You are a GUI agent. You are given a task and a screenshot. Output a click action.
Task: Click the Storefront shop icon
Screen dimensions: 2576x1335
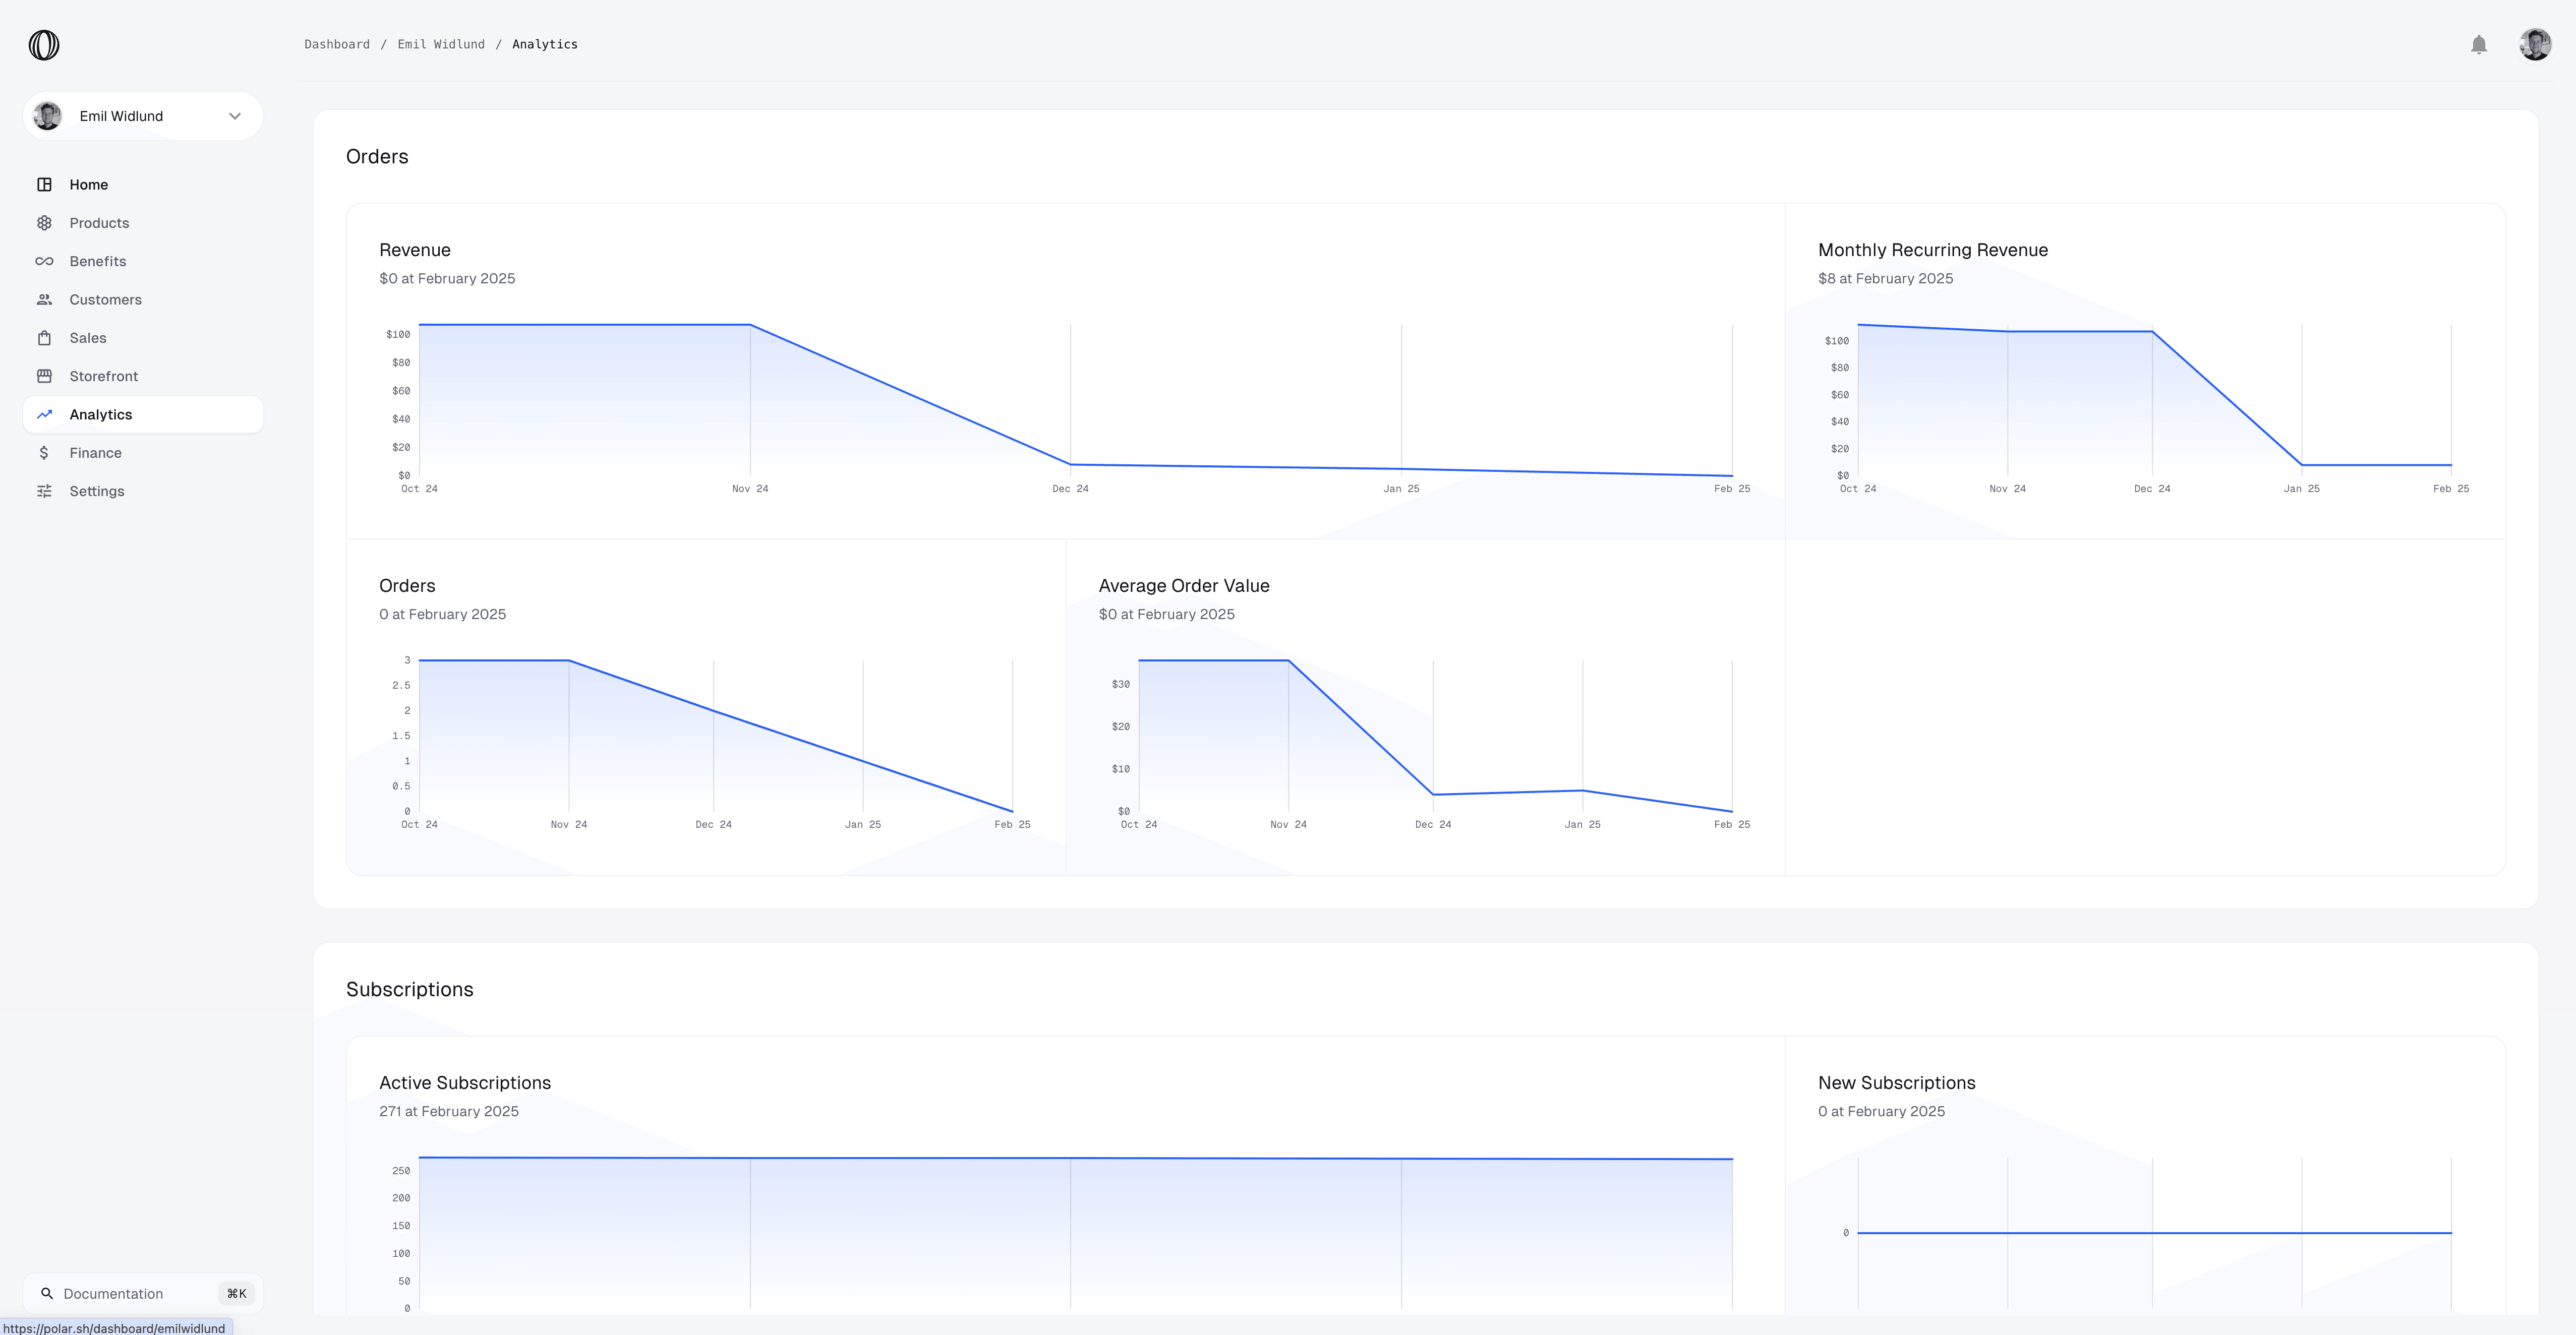click(44, 376)
